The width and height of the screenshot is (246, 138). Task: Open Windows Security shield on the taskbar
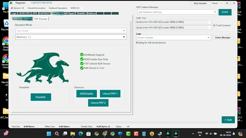click(x=120, y=134)
